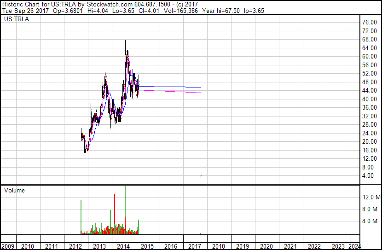Select the 2022 label on the time axis

point(314,246)
